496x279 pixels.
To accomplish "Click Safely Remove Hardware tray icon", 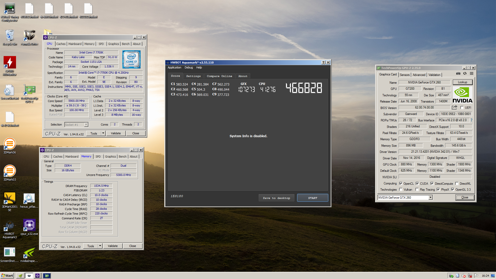I will click(x=451, y=276).
